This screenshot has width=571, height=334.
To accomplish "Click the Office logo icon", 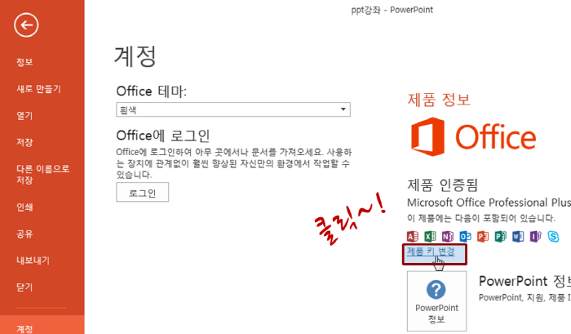I will [x=428, y=136].
